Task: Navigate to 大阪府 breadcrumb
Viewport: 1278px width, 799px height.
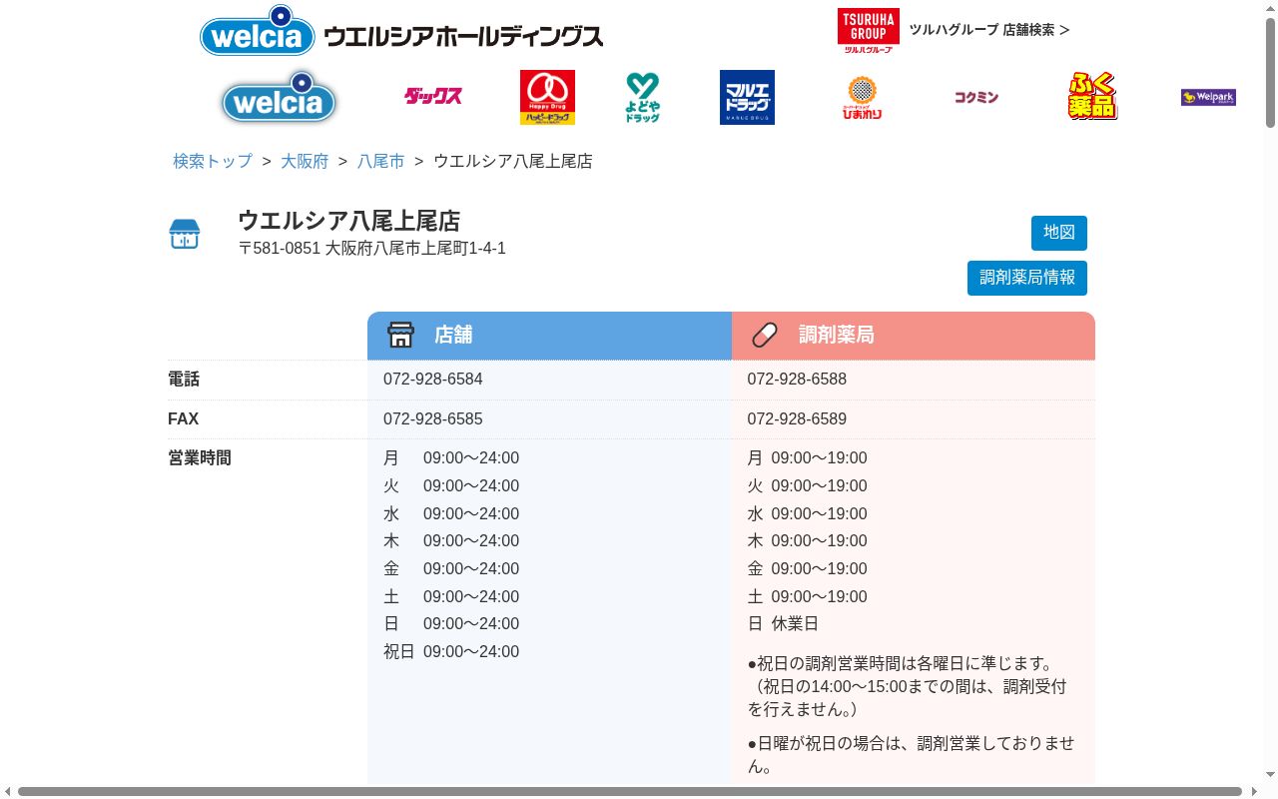Action: pos(305,161)
